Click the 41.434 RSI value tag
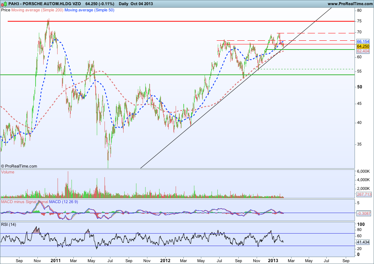This screenshot has height=264, width=374. coord(363,242)
